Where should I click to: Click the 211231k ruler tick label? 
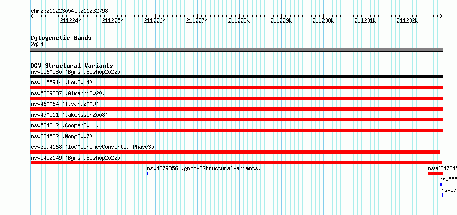365,20
